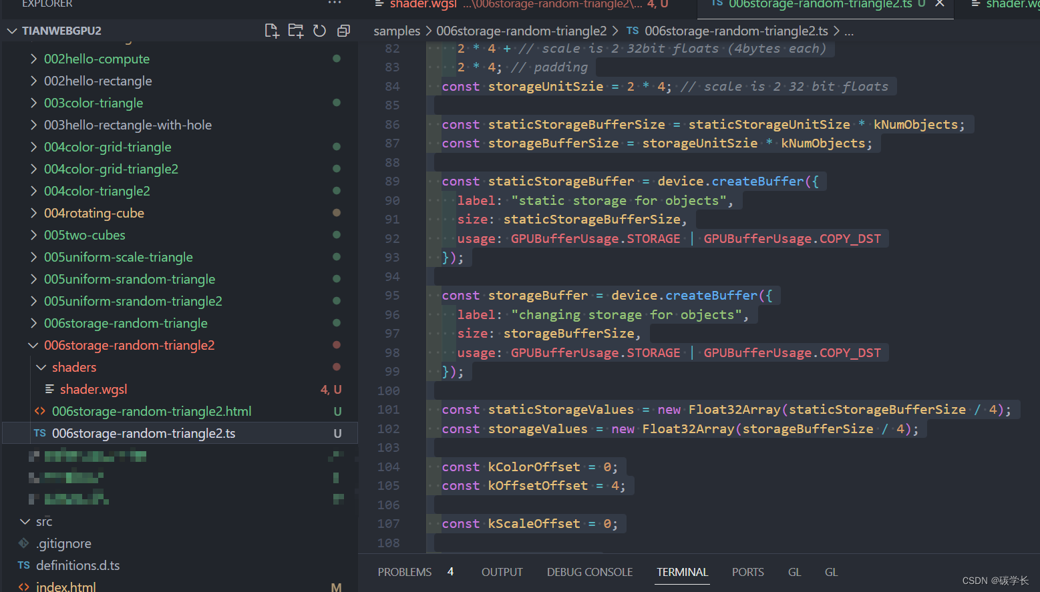
Task: Click storageUnitSzie on line 84
Action: (546, 86)
